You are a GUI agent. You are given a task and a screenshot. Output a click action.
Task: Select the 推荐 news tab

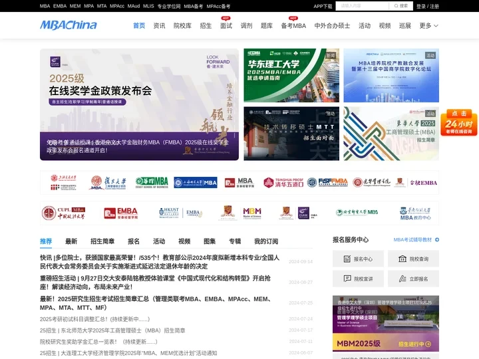coord(46,241)
